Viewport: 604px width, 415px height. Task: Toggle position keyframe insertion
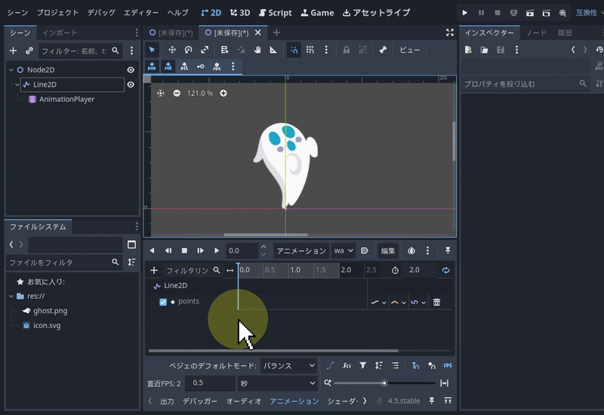click(x=152, y=66)
